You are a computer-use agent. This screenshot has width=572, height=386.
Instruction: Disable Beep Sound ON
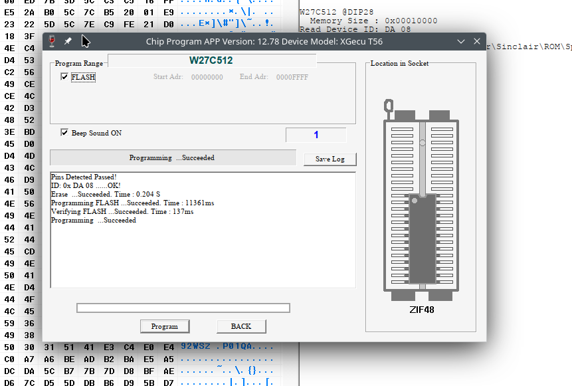64,133
